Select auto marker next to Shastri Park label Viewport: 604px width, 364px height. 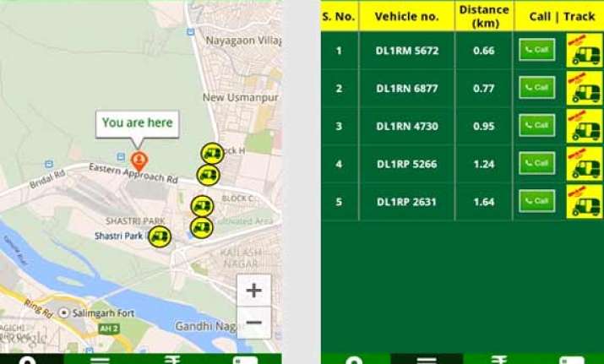click(160, 236)
